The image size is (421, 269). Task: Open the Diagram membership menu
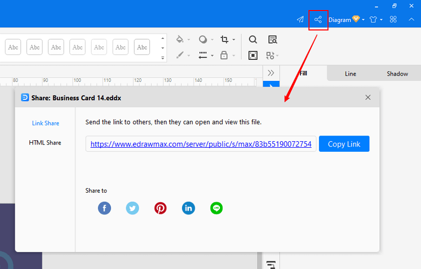tap(346, 19)
